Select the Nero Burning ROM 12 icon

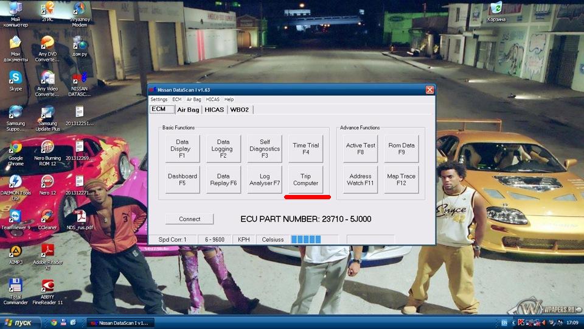pyautogui.click(x=47, y=153)
